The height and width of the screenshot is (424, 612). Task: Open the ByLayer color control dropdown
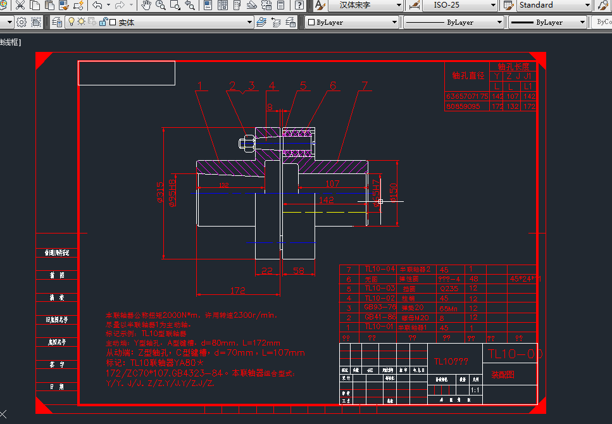point(351,22)
